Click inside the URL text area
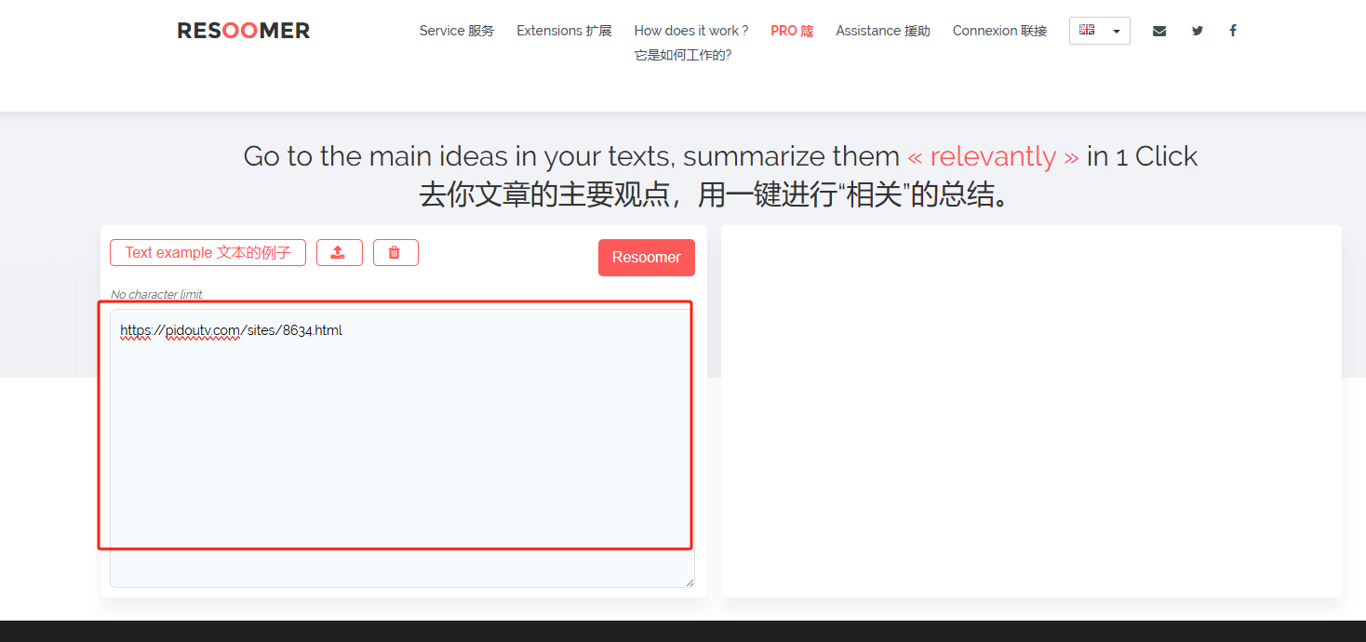Image resolution: width=1366 pixels, height=642 pixels. click(x=402, y=448)
